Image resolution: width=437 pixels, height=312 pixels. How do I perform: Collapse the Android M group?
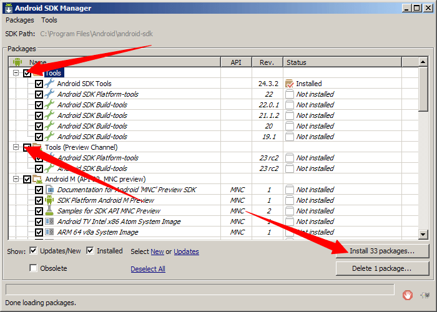(16, 179)
